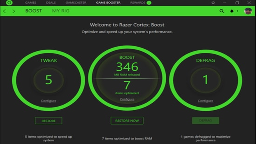Open notifications via the bell icon
Viewport: 256px width, 144px height.
click(231, 11)
